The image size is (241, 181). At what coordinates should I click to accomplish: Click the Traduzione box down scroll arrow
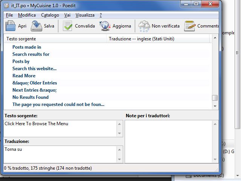click(120, 159)
